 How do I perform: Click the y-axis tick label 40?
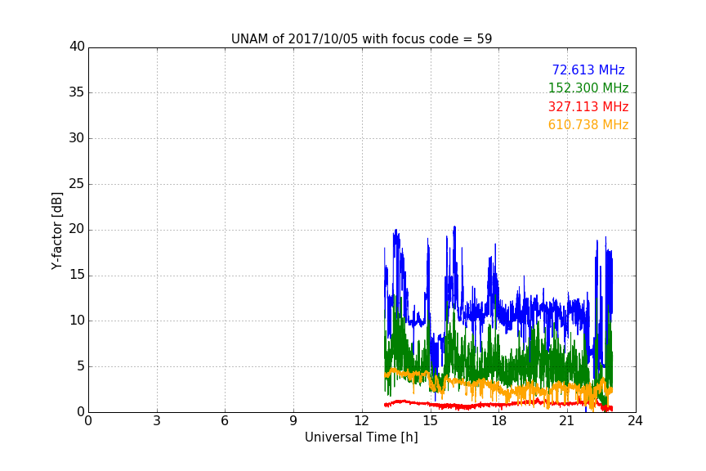[77, 47]
